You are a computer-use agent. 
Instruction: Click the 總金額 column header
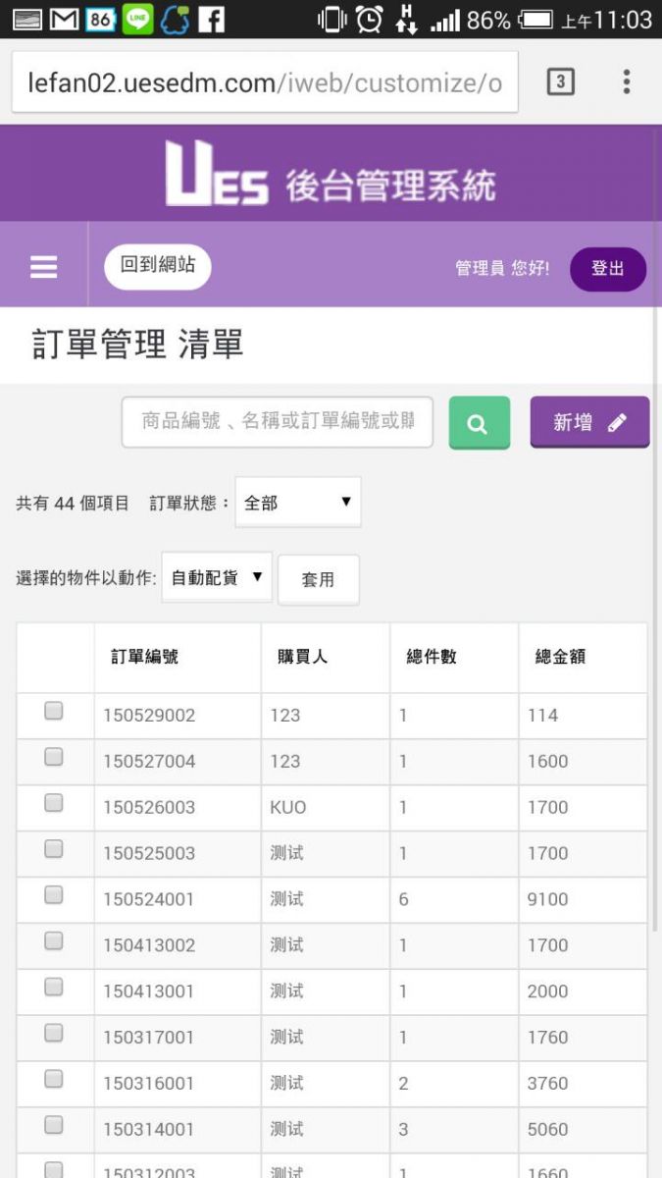tap(560, 657)
